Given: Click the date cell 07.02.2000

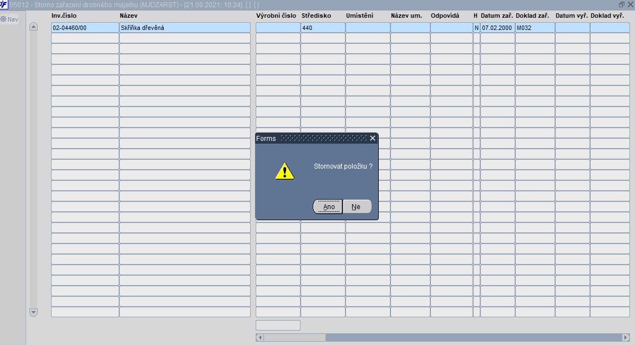Looking at the screenshot, I should pos(497,28).
